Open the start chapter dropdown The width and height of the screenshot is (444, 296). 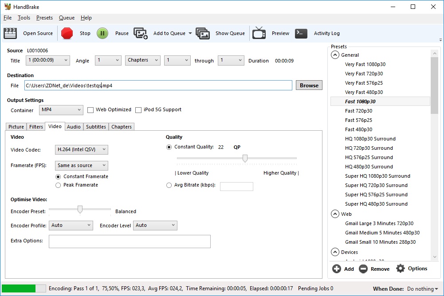pos(177,60)
